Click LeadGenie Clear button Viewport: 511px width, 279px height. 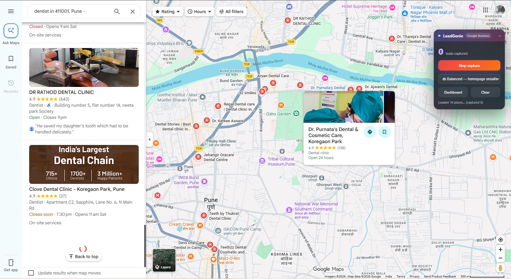click(x=485, y=92)
